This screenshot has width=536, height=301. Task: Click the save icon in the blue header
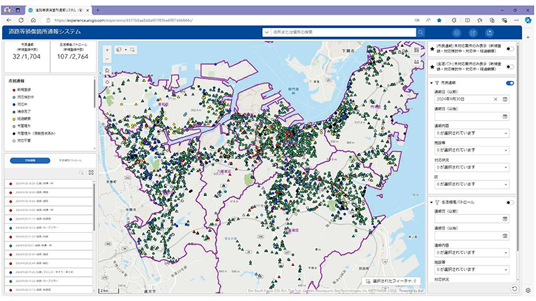pyautogui.click(x=490, y=32)
